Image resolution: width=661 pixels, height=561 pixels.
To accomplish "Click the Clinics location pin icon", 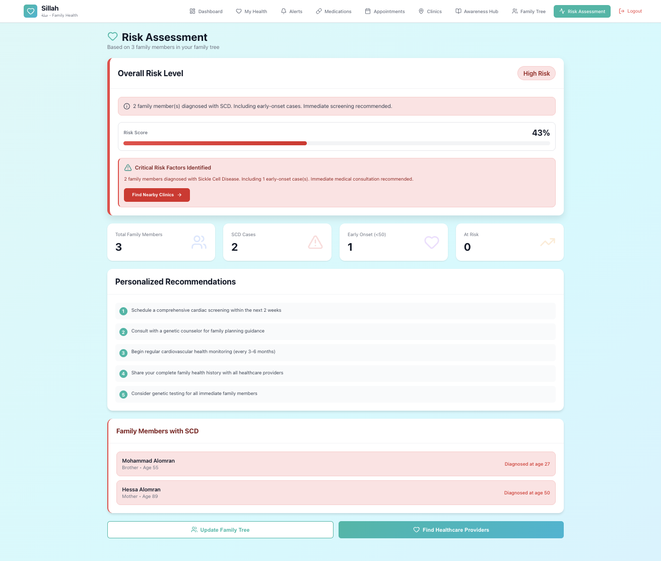I will 421,11.
